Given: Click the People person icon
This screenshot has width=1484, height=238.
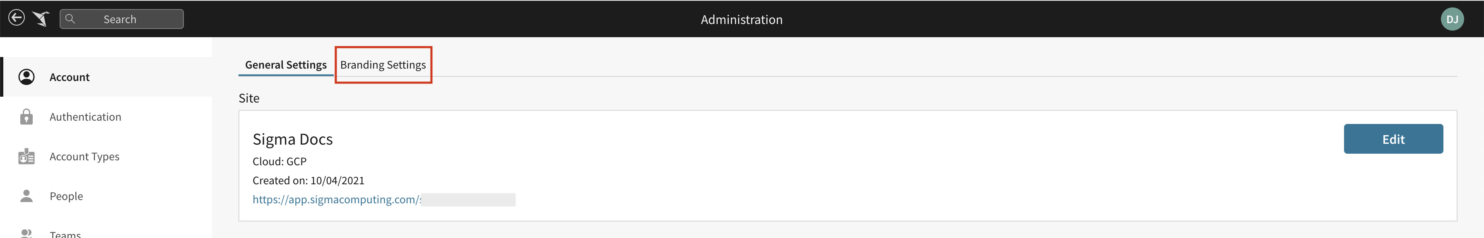Looking at the screenshot, I should pyautogui.click(x=26, y=196).
